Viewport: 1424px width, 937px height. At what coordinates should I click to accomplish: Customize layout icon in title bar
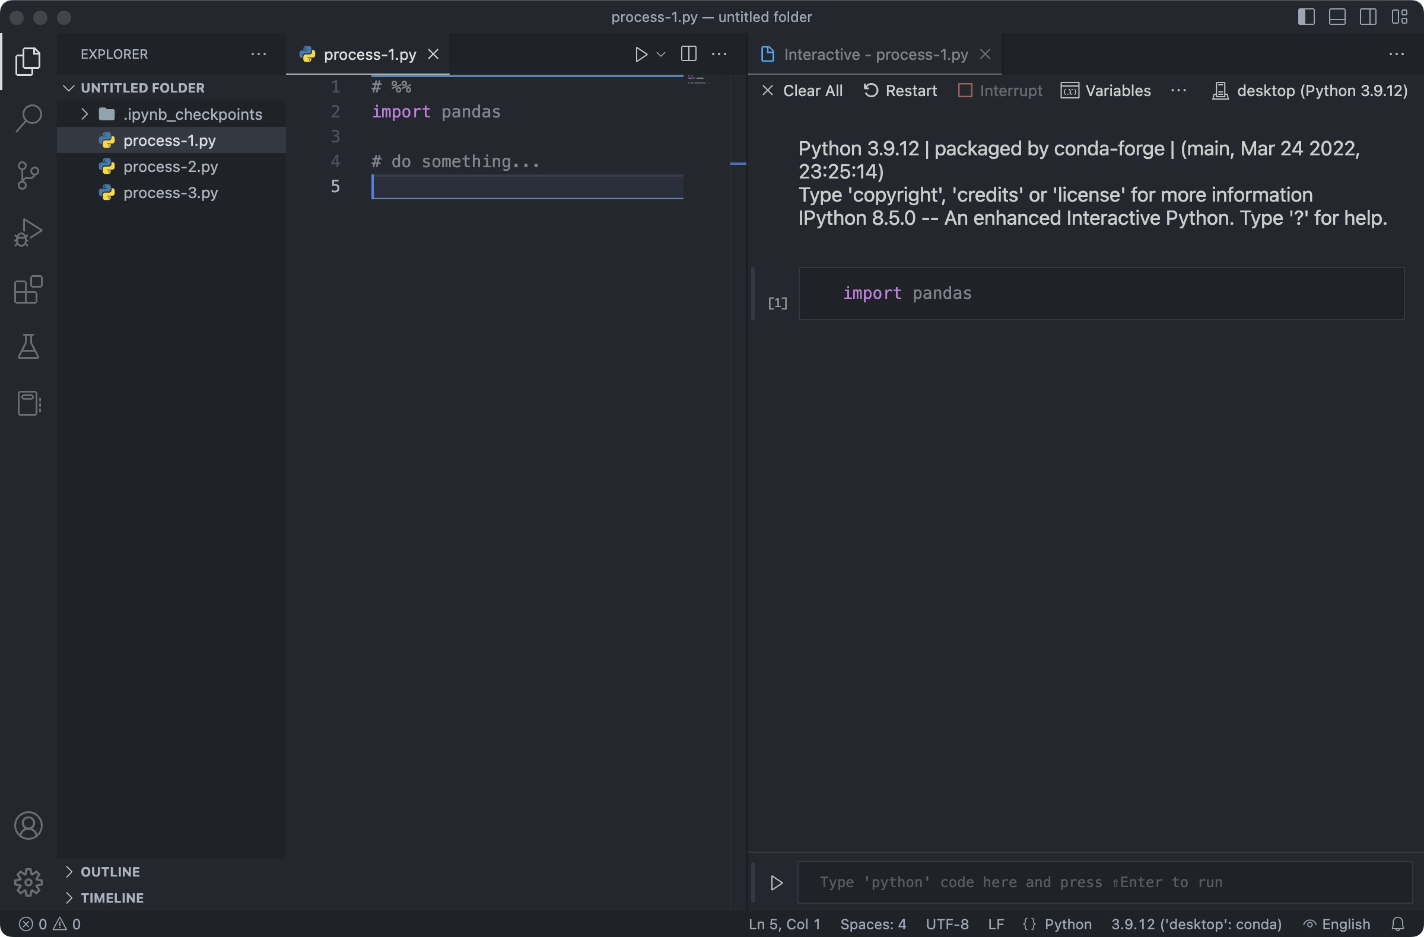(x=1400, y=17)
